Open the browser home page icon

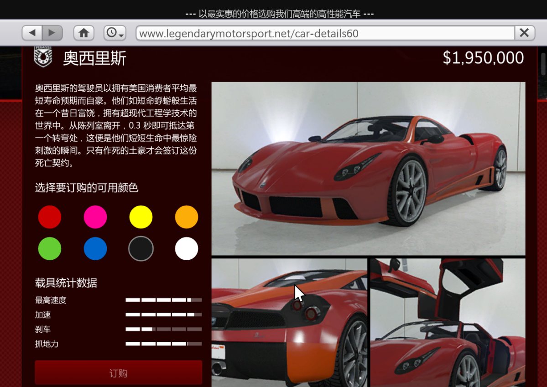pyautogui.click(x=84, y=33)
